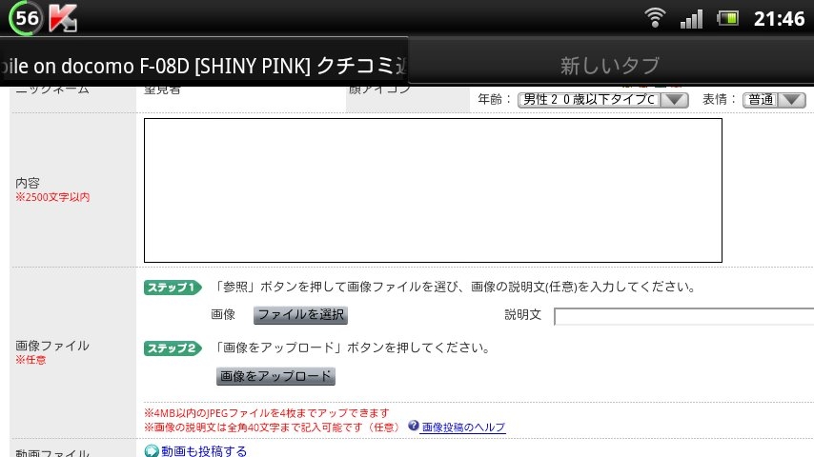
Task: Open the 新しいタブ tab
Action: tap(610, 66)
